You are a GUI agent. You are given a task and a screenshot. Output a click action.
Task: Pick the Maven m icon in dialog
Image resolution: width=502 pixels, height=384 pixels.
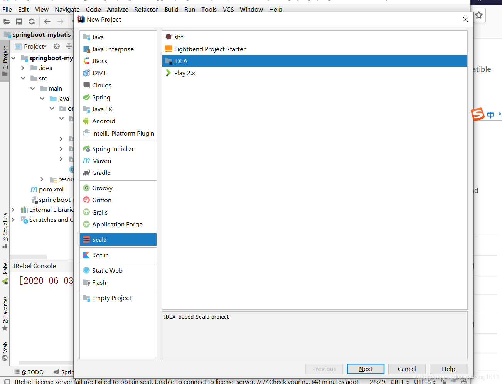(86, 161)
